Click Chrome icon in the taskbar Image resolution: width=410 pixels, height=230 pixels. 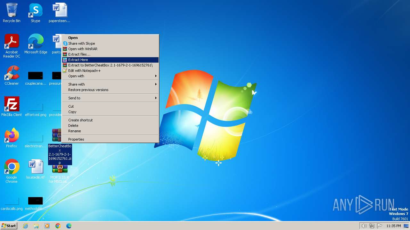[x=58, y=226]
